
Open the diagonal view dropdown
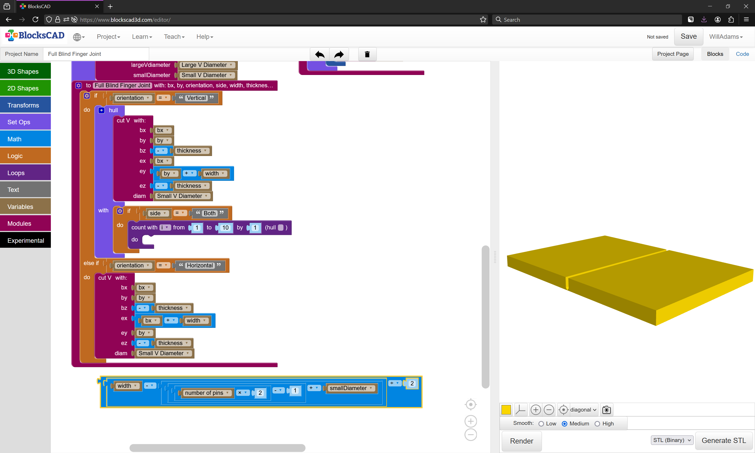click(583, 410)
